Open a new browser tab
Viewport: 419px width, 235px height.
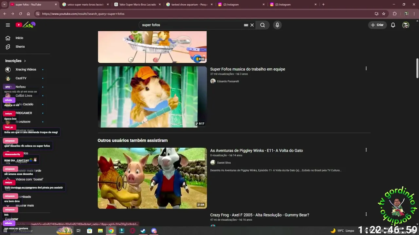(323, 5)
